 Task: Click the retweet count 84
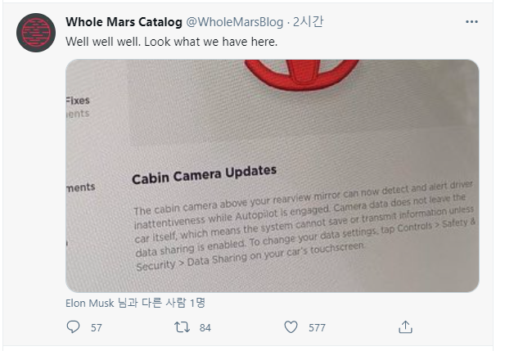[205, 327]
